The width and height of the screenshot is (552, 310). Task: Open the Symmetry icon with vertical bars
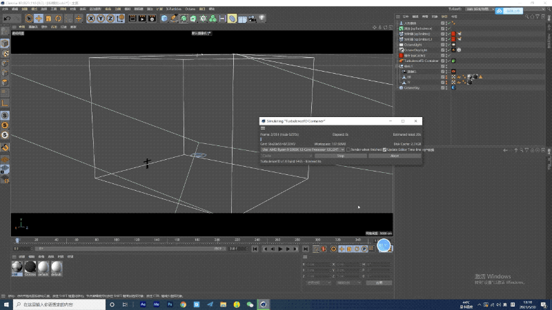coord(222,19)
